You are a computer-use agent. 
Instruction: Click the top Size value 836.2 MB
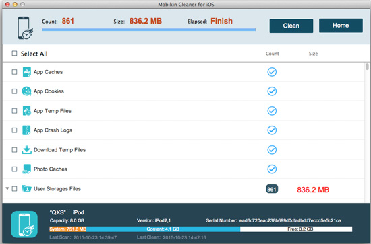(x=146, y=21)
